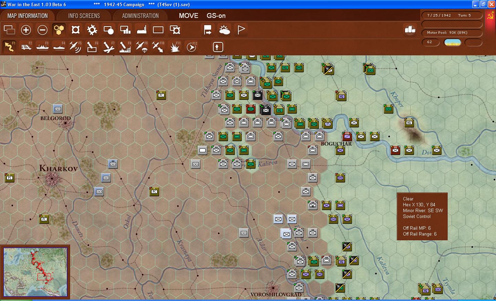Select F1 move mode
Viewport: 496px width, 301px height.
[9, 47]
